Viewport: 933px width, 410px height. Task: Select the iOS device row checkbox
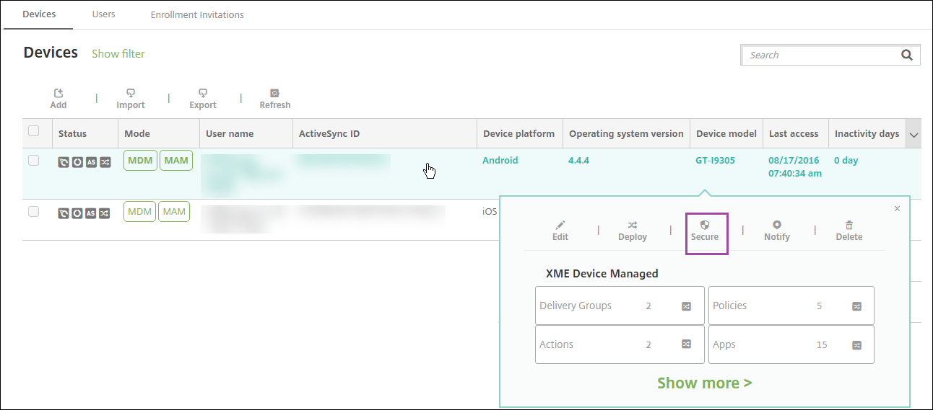(33, 212)
